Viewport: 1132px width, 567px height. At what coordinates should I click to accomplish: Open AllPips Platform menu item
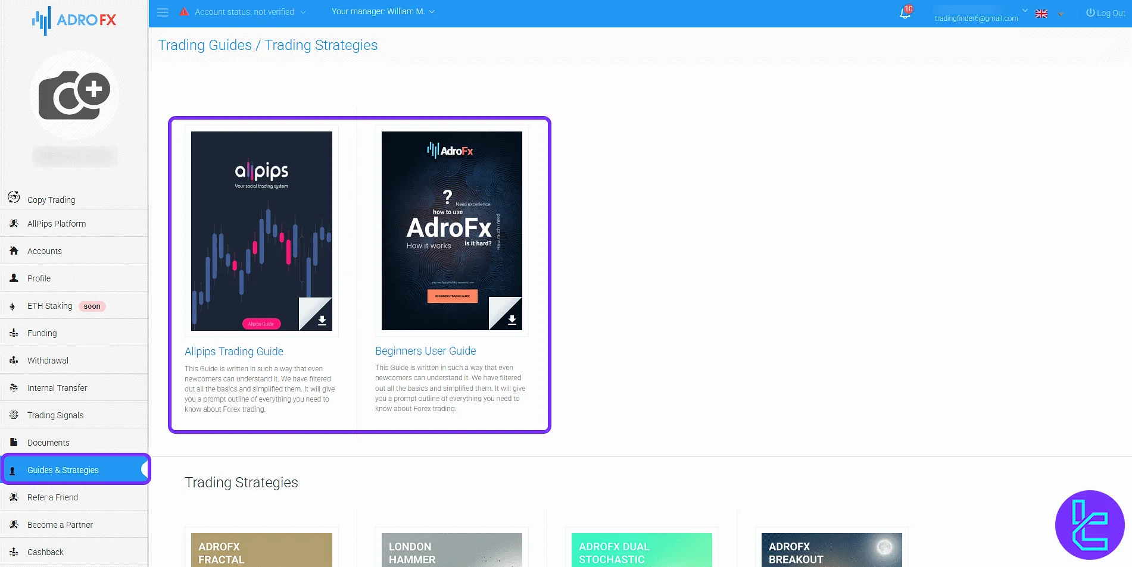click(x=74, y=224)
